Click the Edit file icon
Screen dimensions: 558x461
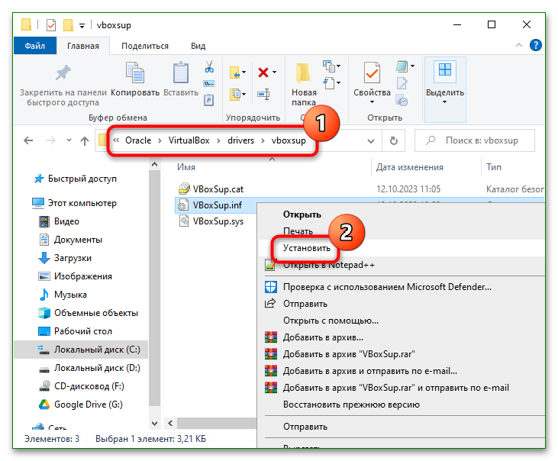pos(402,83)
